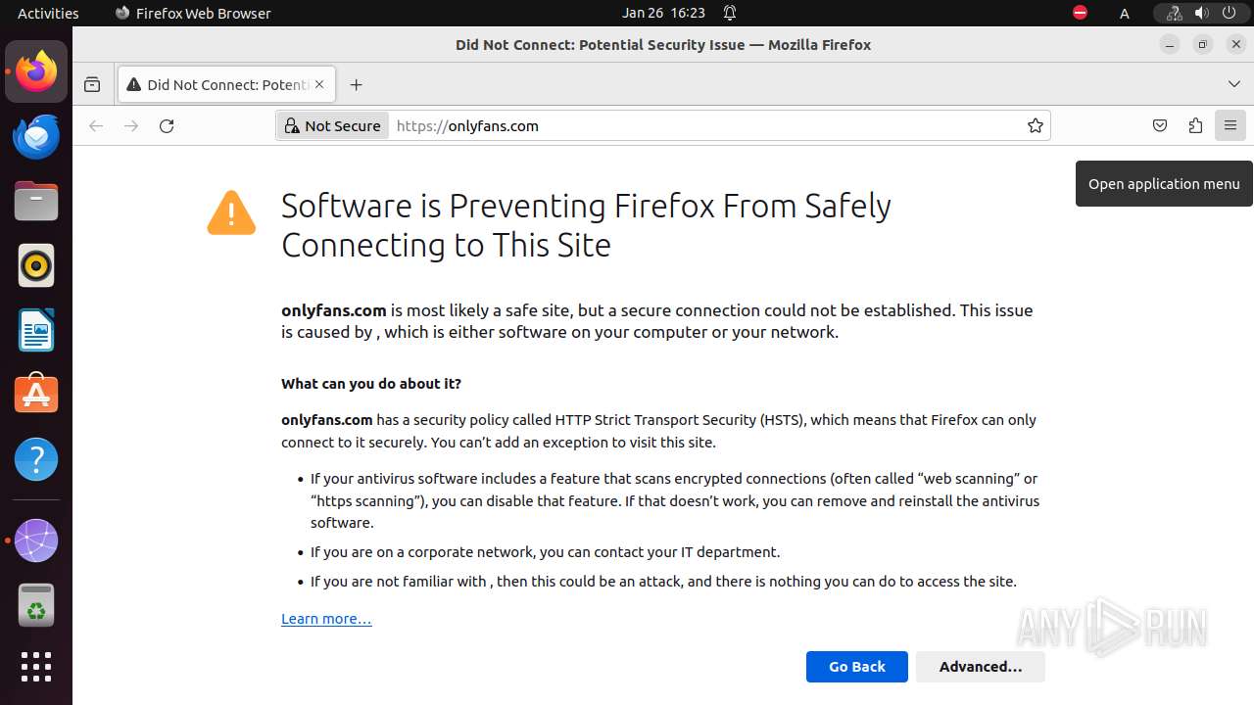Open the network status tray icon
The image size is (1254, 705).
(1175, 13)
